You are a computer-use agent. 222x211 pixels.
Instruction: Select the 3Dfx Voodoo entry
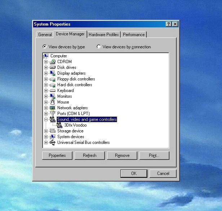75,125
